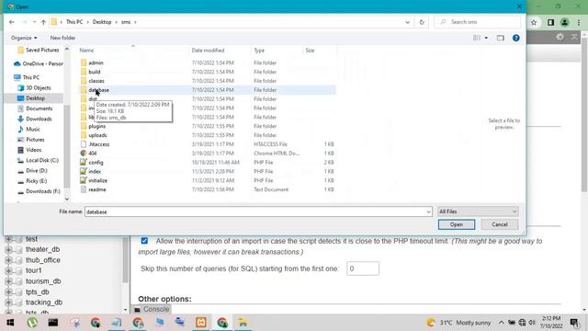Go up one folder level arrow
The image size is (588, 331).
43,22
